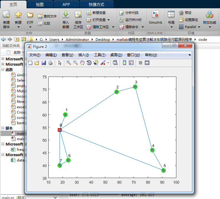Select the Zoom Out magnifier tool
220x199 pixels.
coord(75,63)
